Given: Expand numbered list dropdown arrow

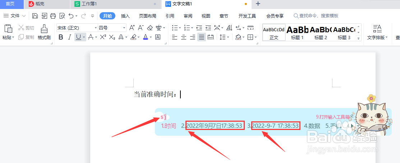Looking at the screenshot, I should [192, 28].
